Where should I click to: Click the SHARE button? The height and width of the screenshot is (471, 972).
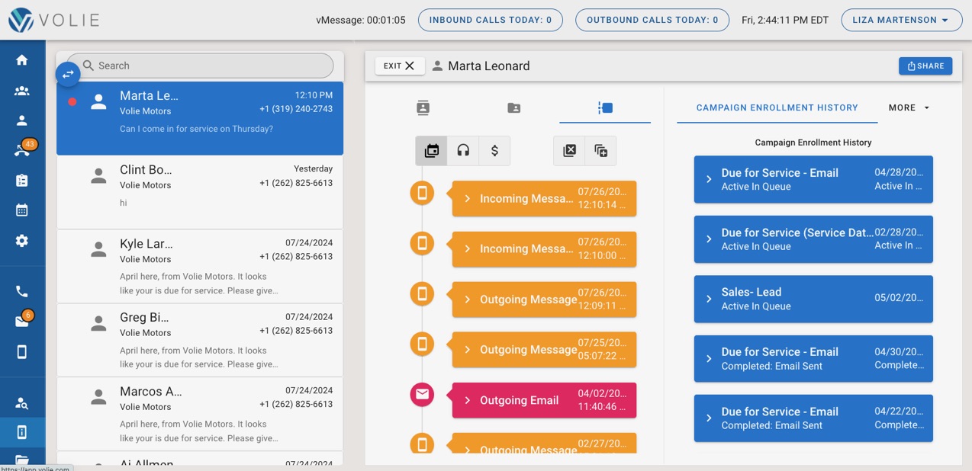(x=925, y=66)
